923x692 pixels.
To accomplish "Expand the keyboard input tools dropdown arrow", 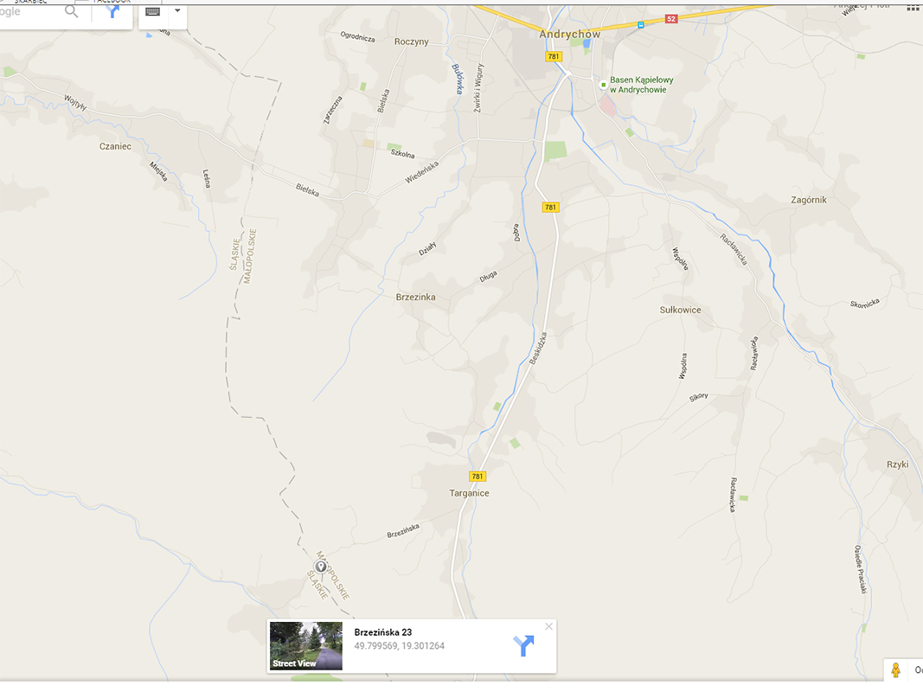I will [x=177, y=10].
